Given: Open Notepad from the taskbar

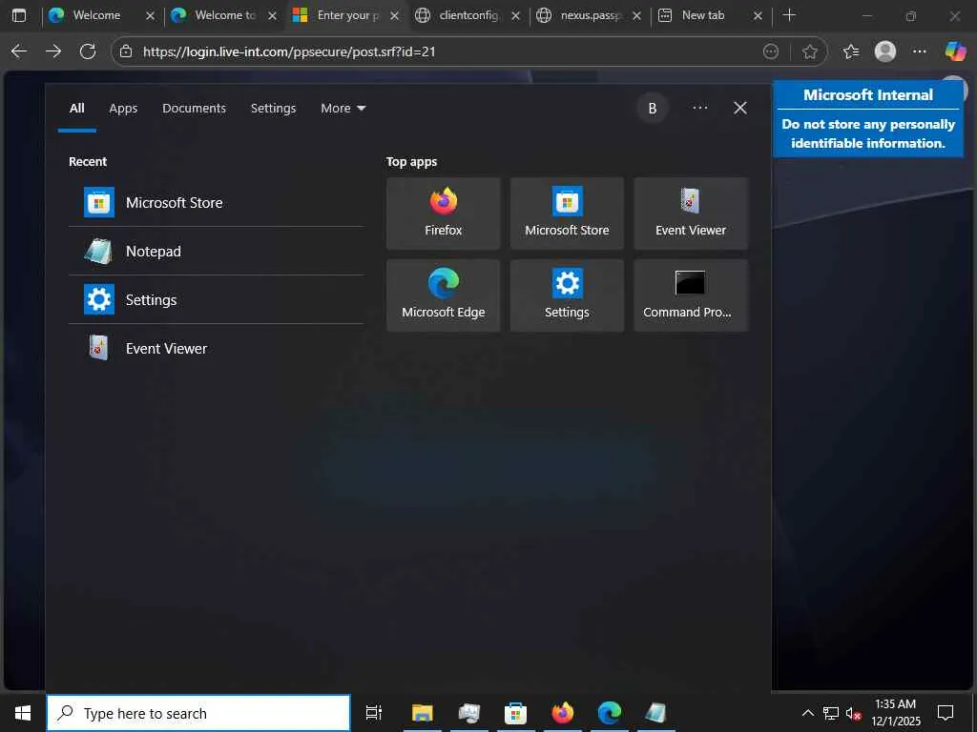Looking at the screenshot, I should click(655, 713).
